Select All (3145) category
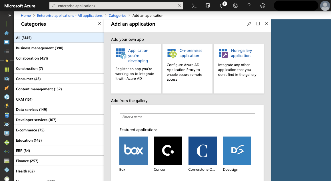 pyautogui.click(x=59, y=38)
